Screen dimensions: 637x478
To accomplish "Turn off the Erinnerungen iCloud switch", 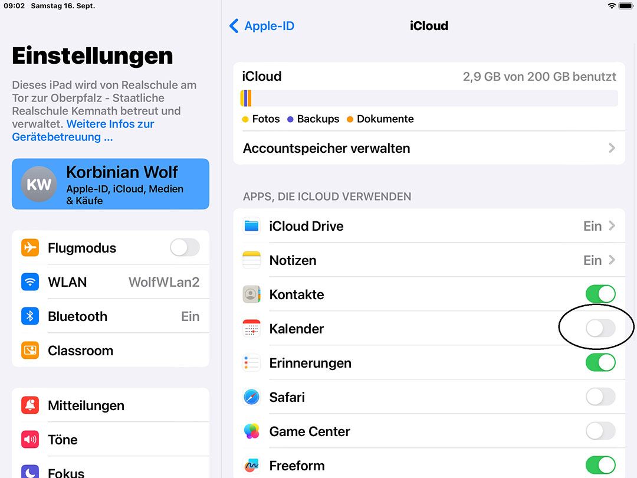I will [600, 362].
